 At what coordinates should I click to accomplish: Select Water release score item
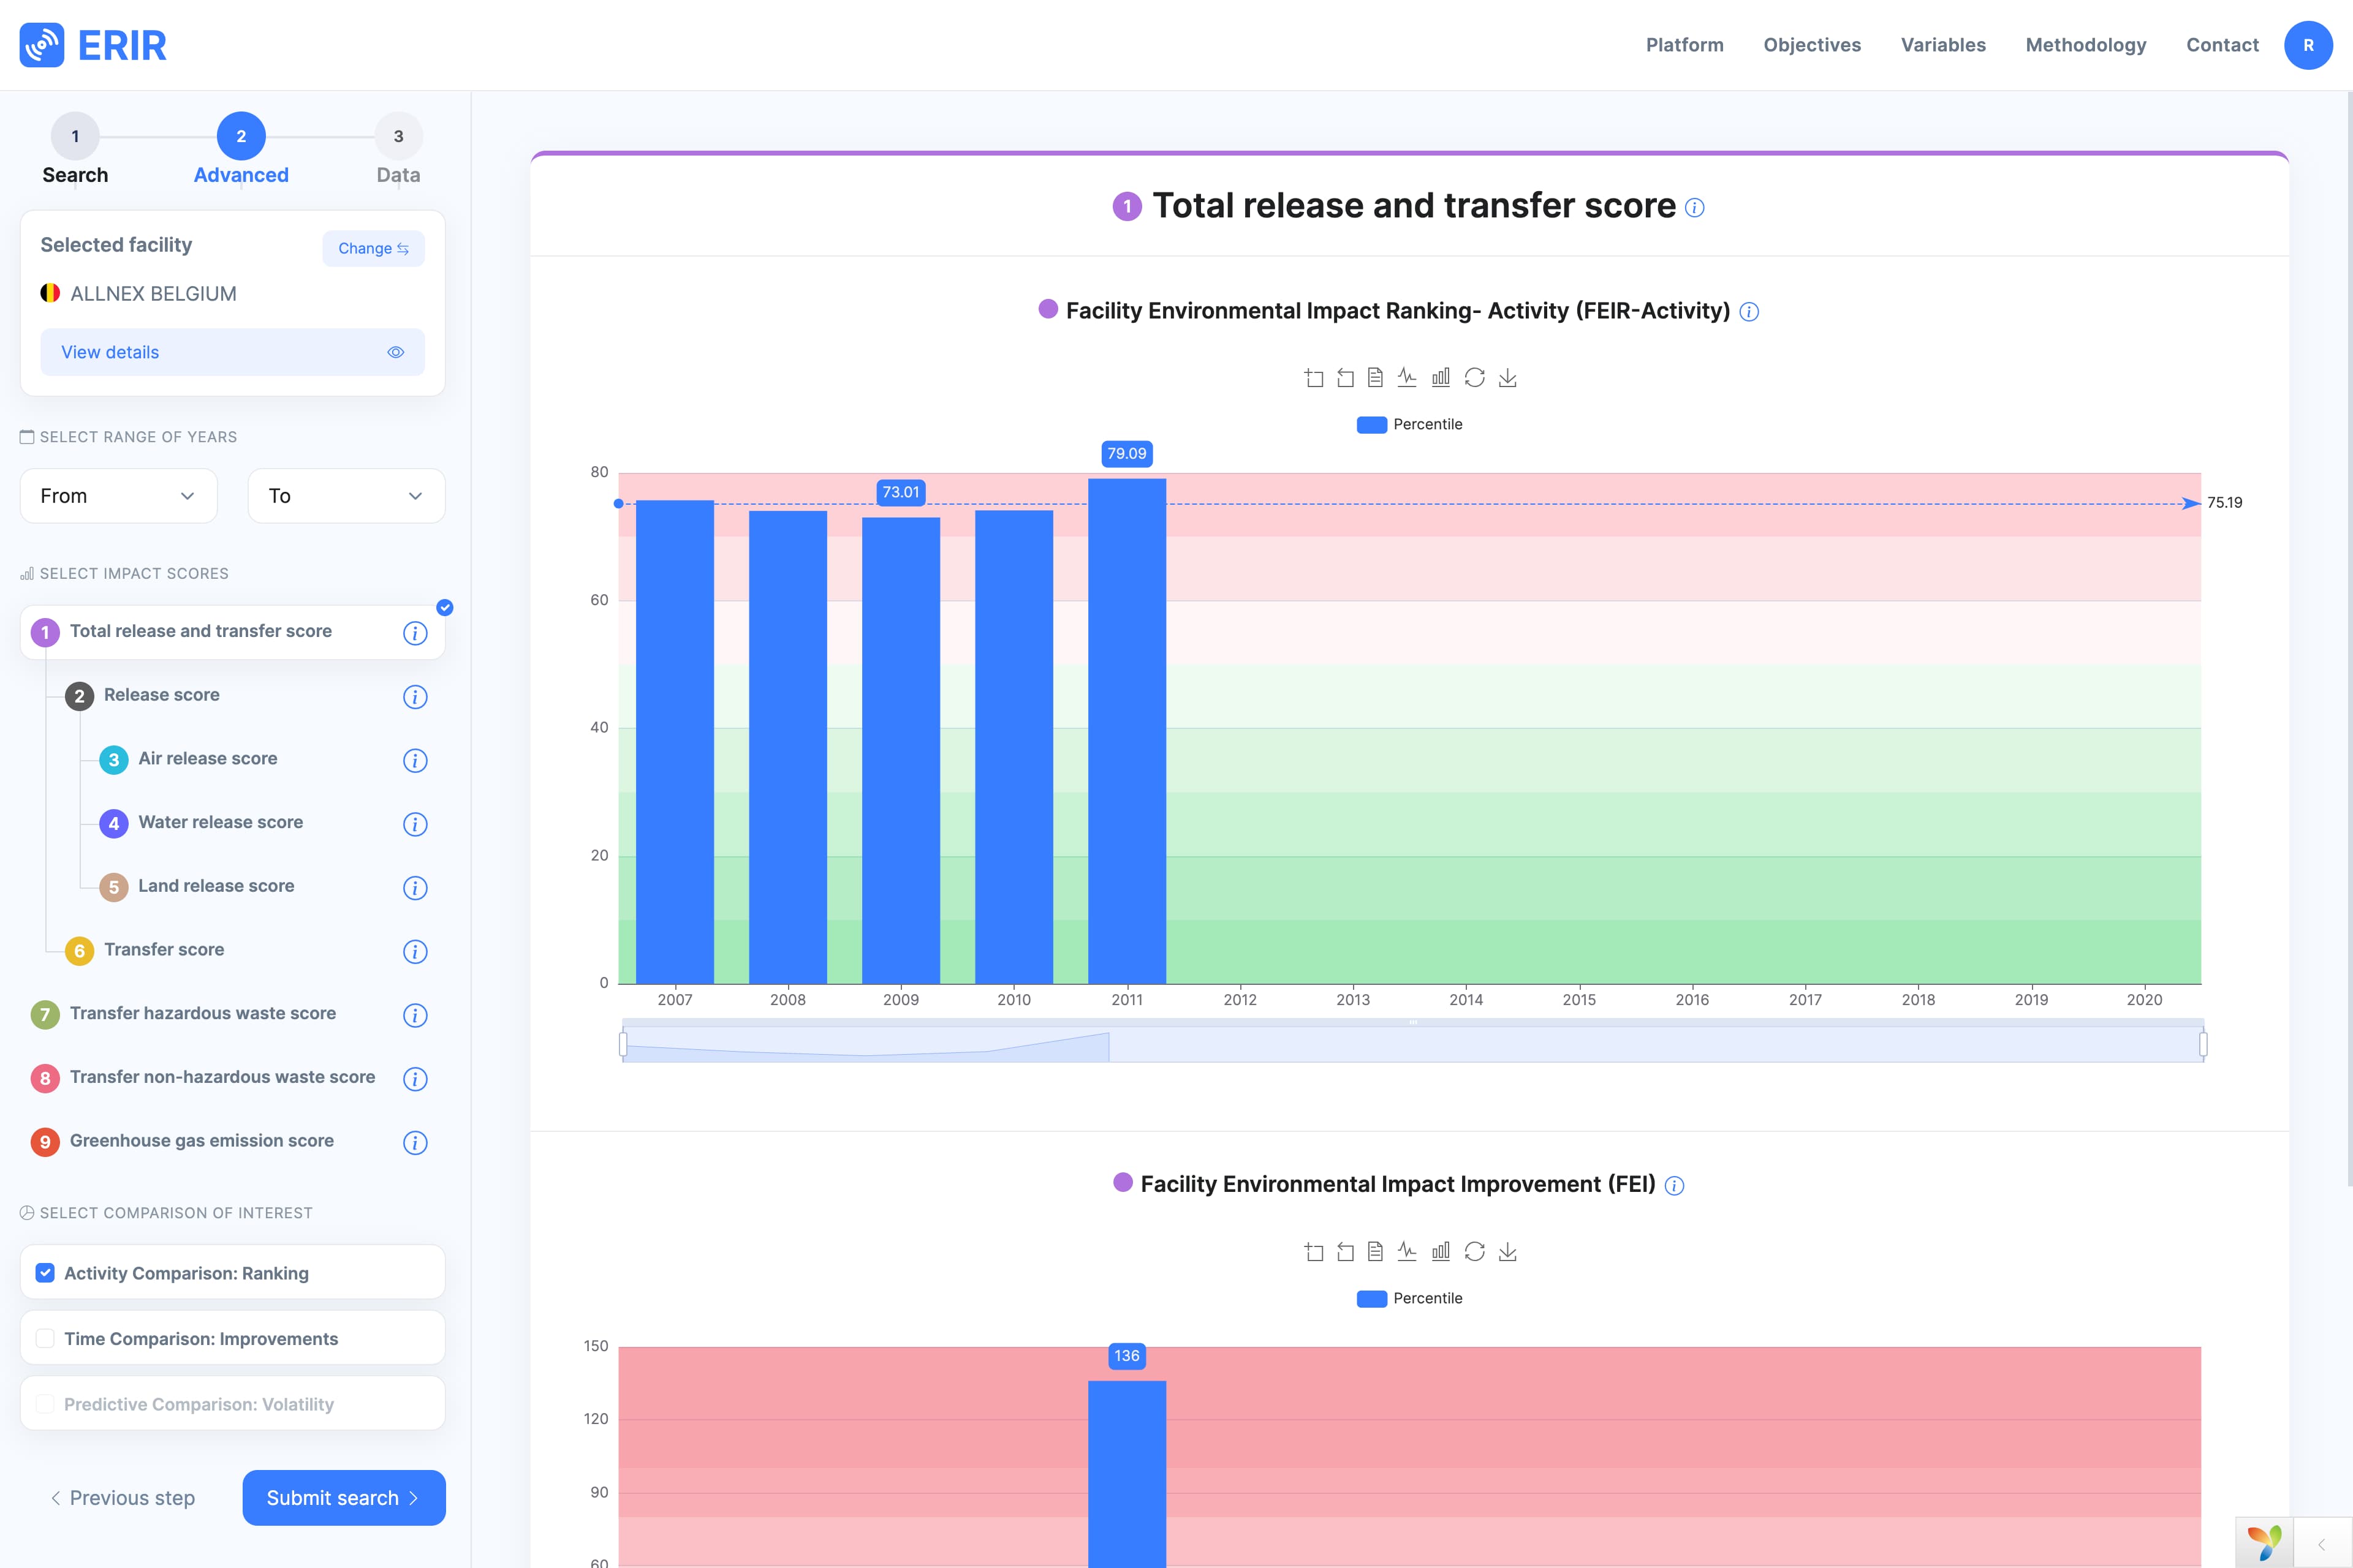point(221,822)
